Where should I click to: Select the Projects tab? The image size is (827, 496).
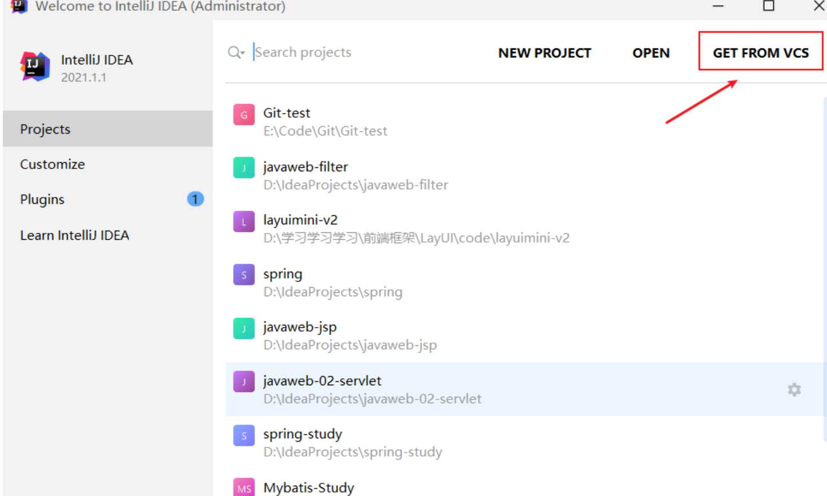108,129
